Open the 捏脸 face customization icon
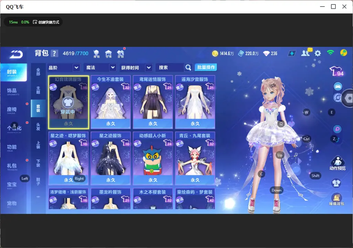 96,54
